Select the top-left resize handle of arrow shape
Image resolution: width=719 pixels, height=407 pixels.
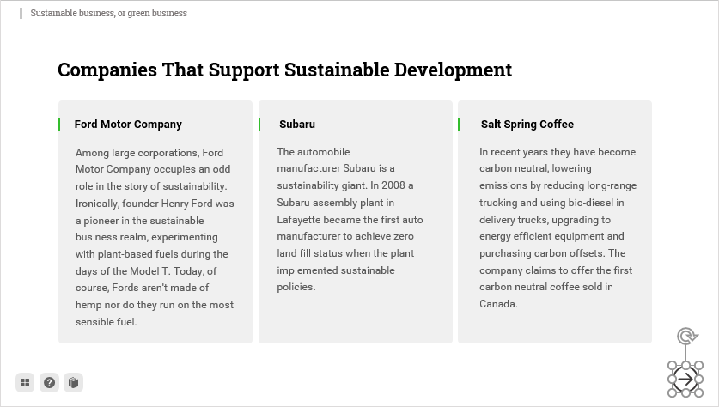point(673,365)
